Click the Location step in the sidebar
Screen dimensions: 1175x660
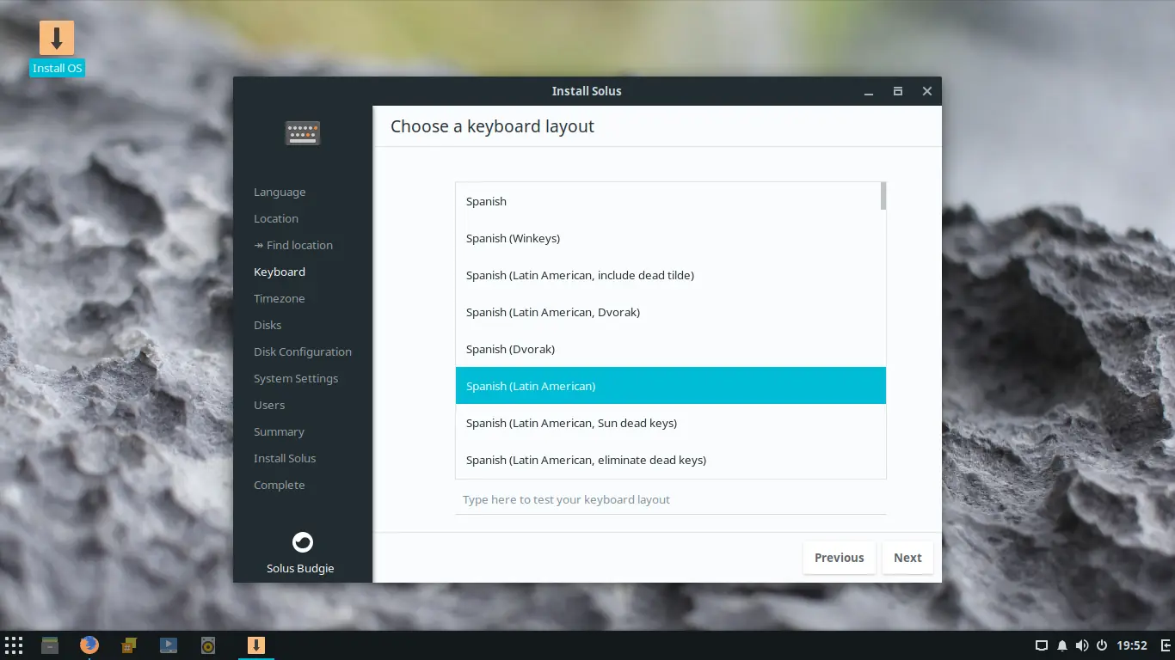tap(276, 219)
